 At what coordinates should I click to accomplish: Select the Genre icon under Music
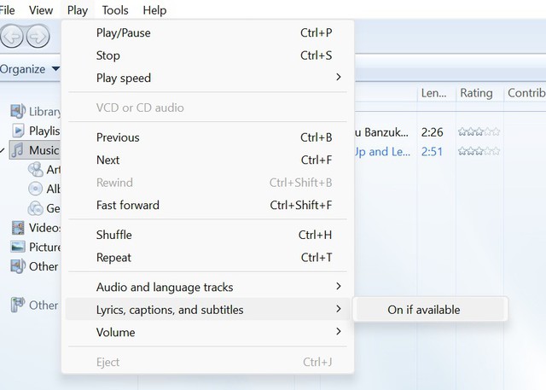(35, 208)
